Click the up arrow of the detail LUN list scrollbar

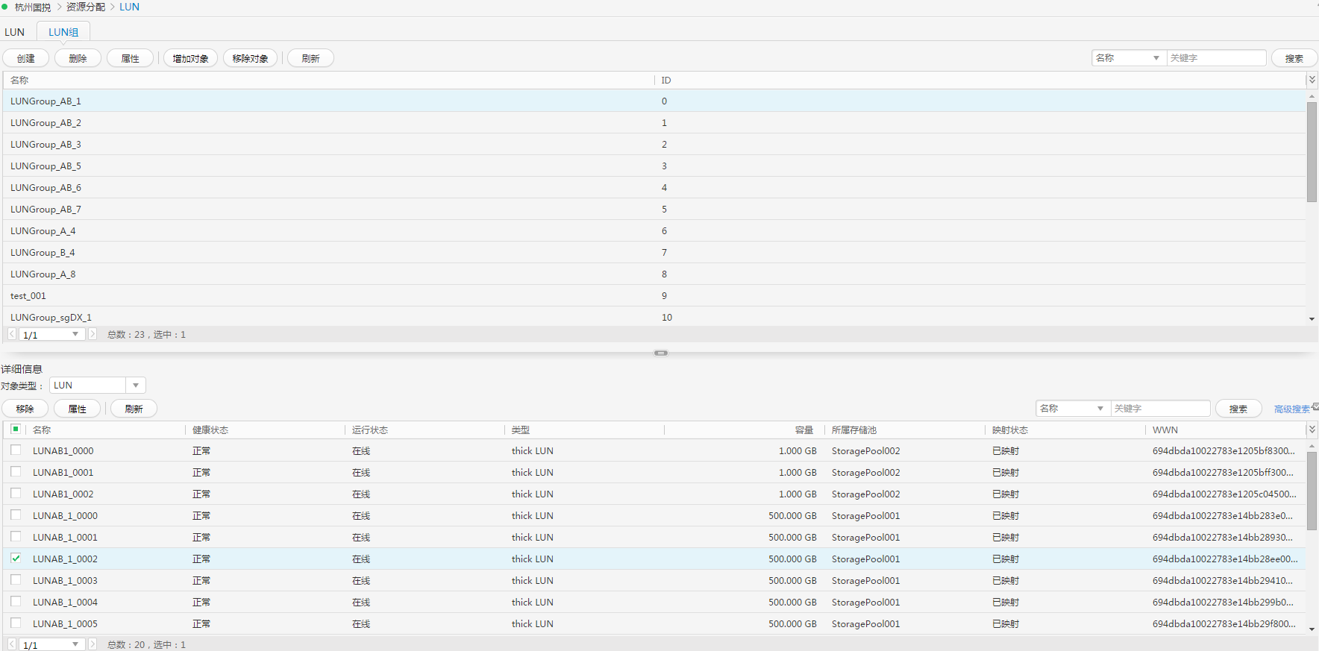point(1312,446)
